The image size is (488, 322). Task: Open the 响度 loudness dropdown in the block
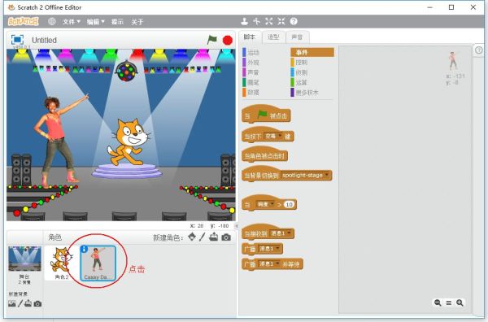click(x=265, y=204)
